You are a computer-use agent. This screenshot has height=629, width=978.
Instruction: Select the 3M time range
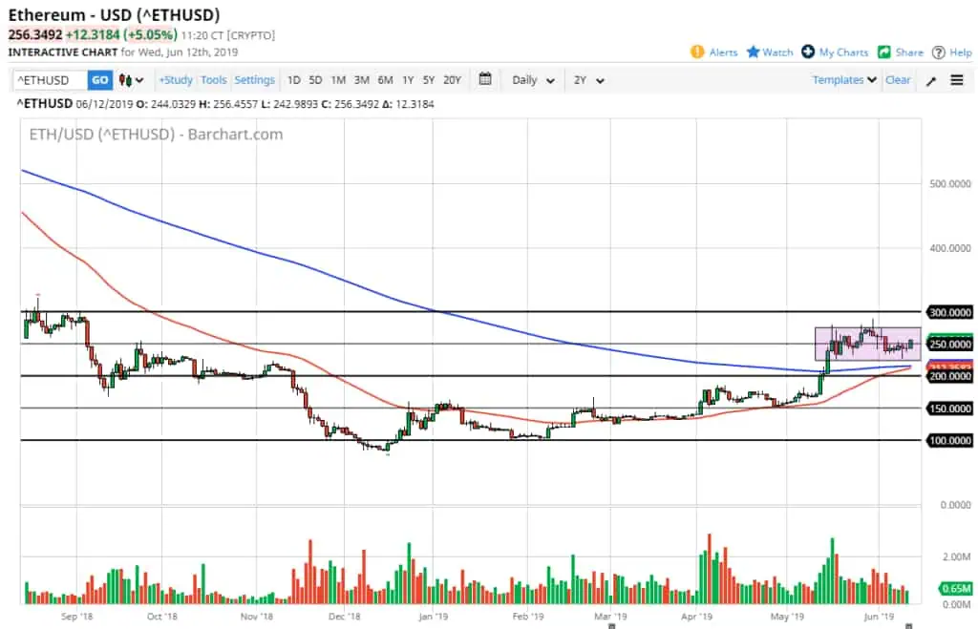362,80
